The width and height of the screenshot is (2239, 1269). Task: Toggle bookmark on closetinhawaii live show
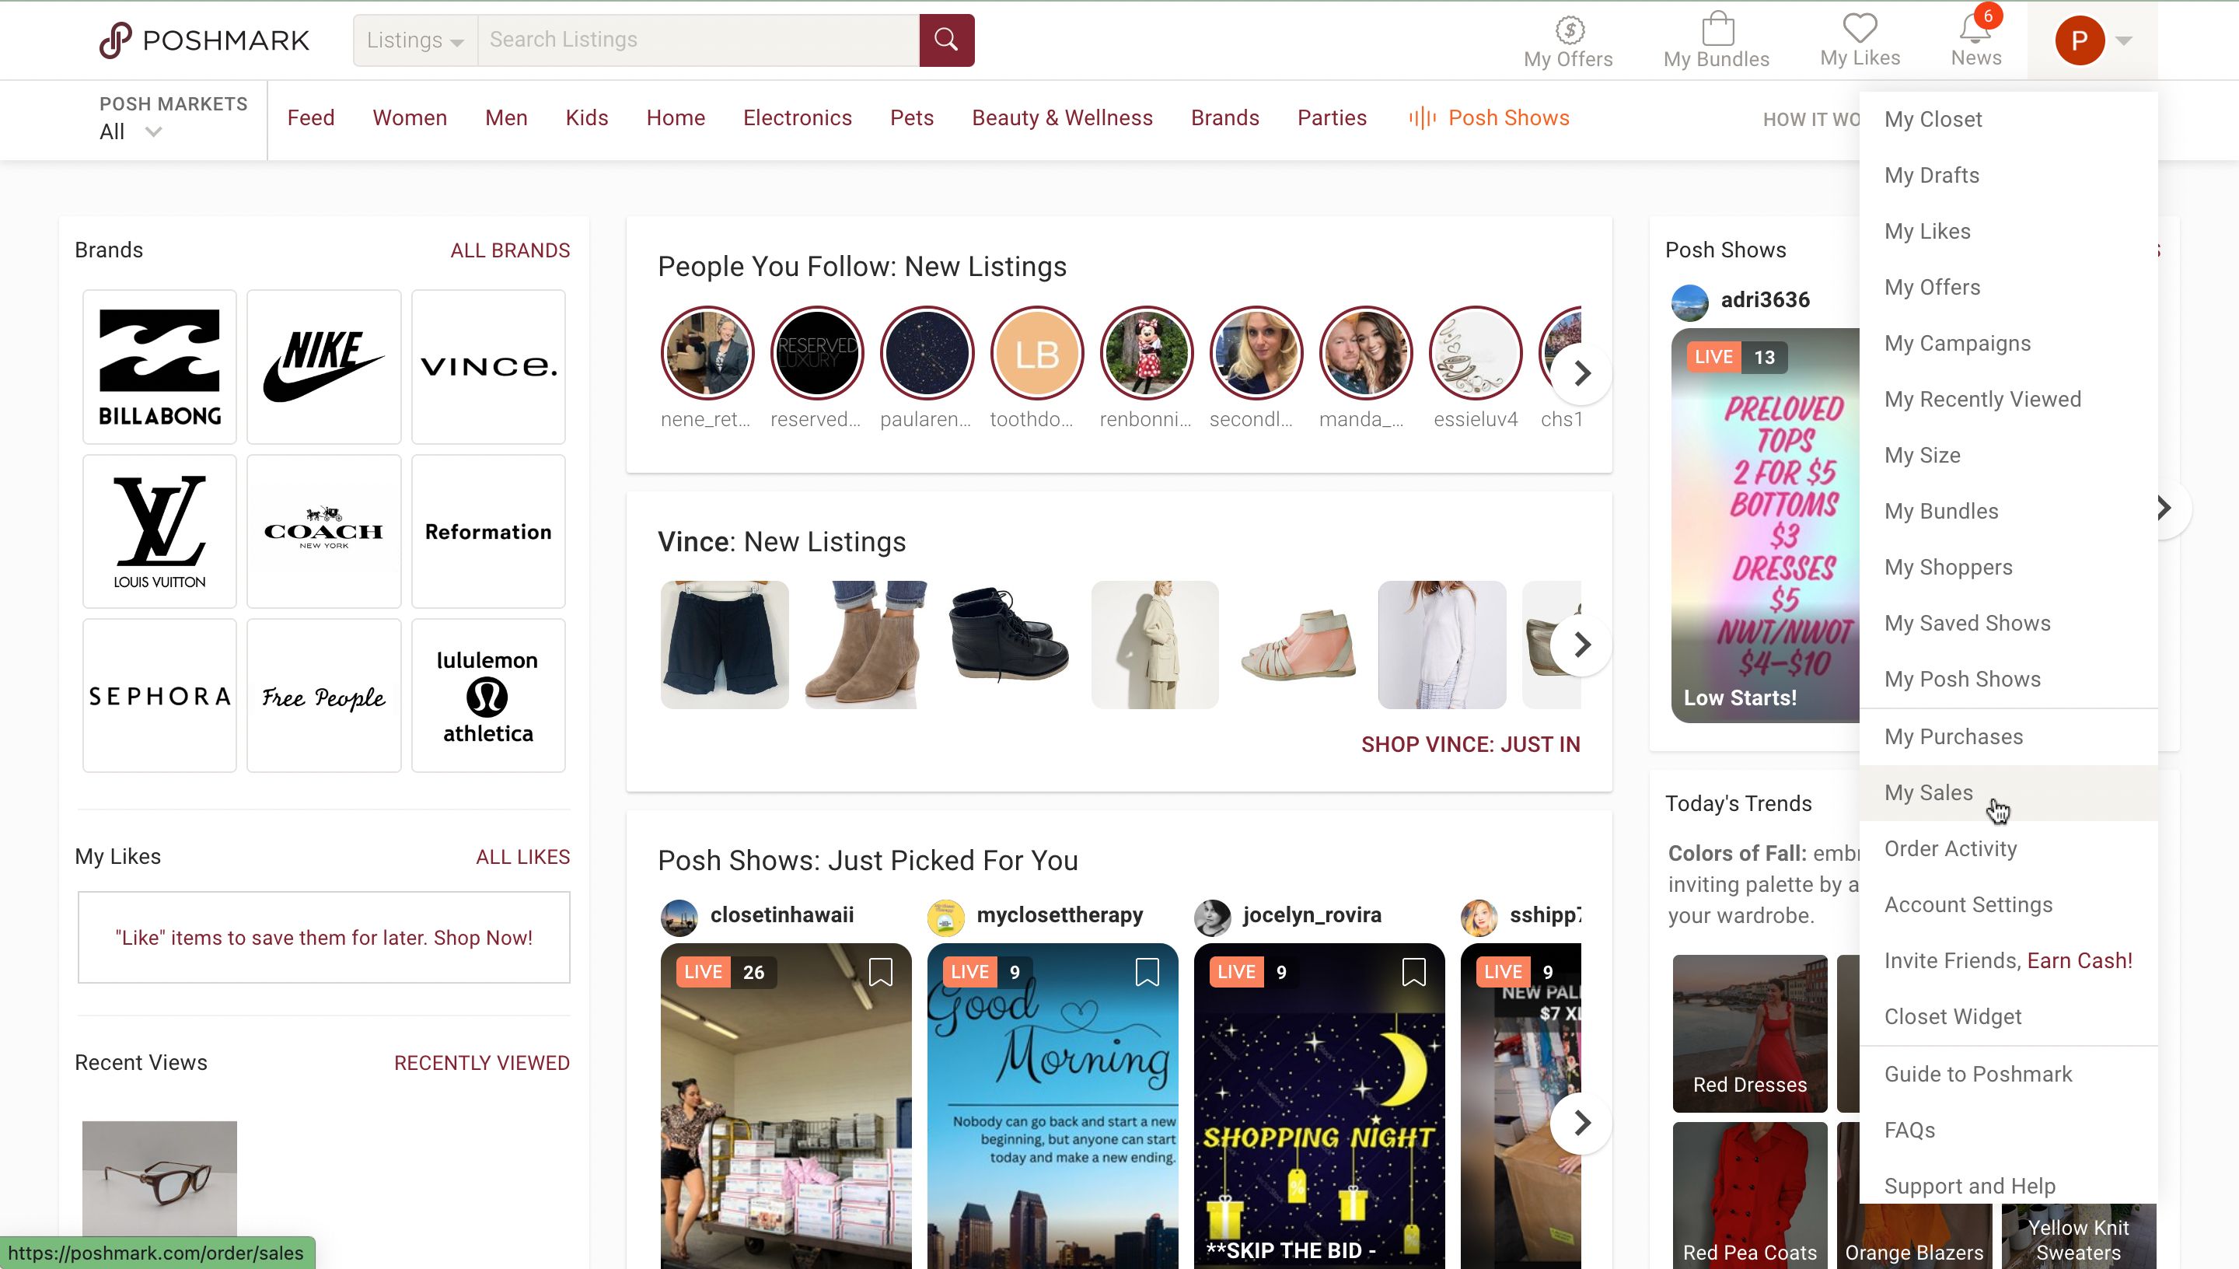pos(879,970)
